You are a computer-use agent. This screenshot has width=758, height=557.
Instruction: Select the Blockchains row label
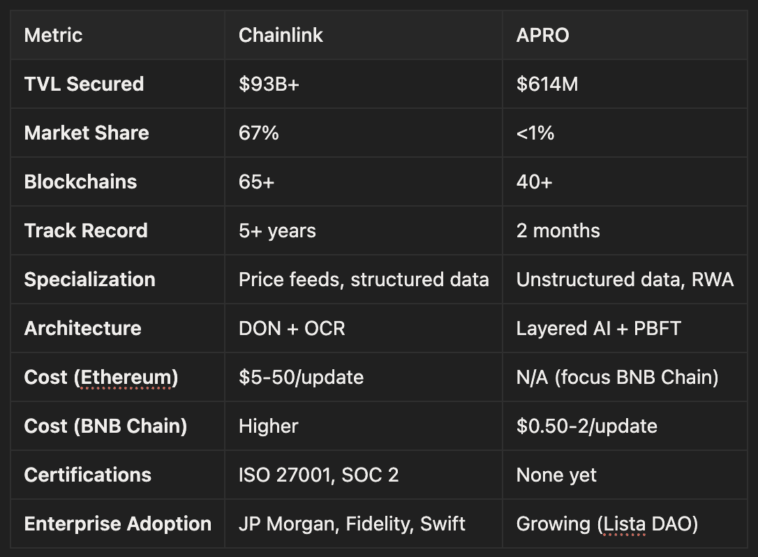coord(80,181)
